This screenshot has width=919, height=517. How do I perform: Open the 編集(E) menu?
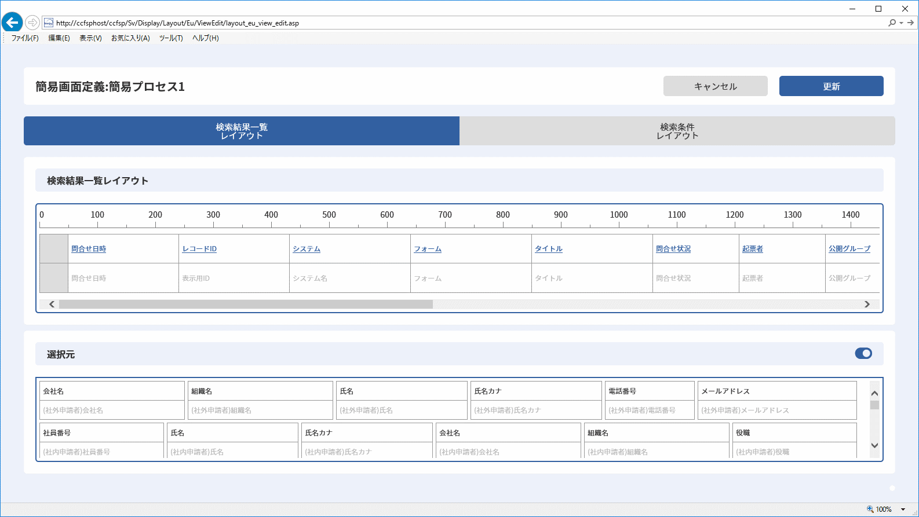[59, 38]
